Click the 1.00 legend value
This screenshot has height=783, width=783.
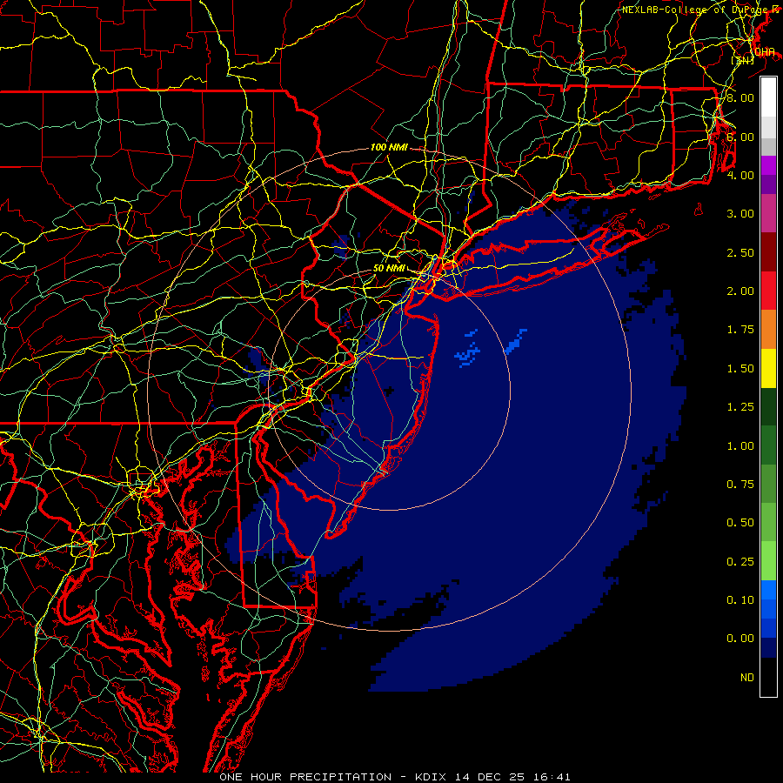pyautogui.click(x=740, y=446)
